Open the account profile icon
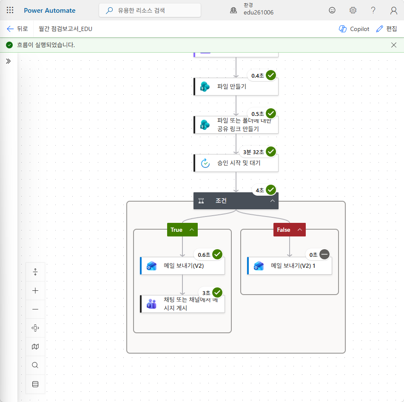This screenshot has height=402, width=404. click(x=394, y=11)
